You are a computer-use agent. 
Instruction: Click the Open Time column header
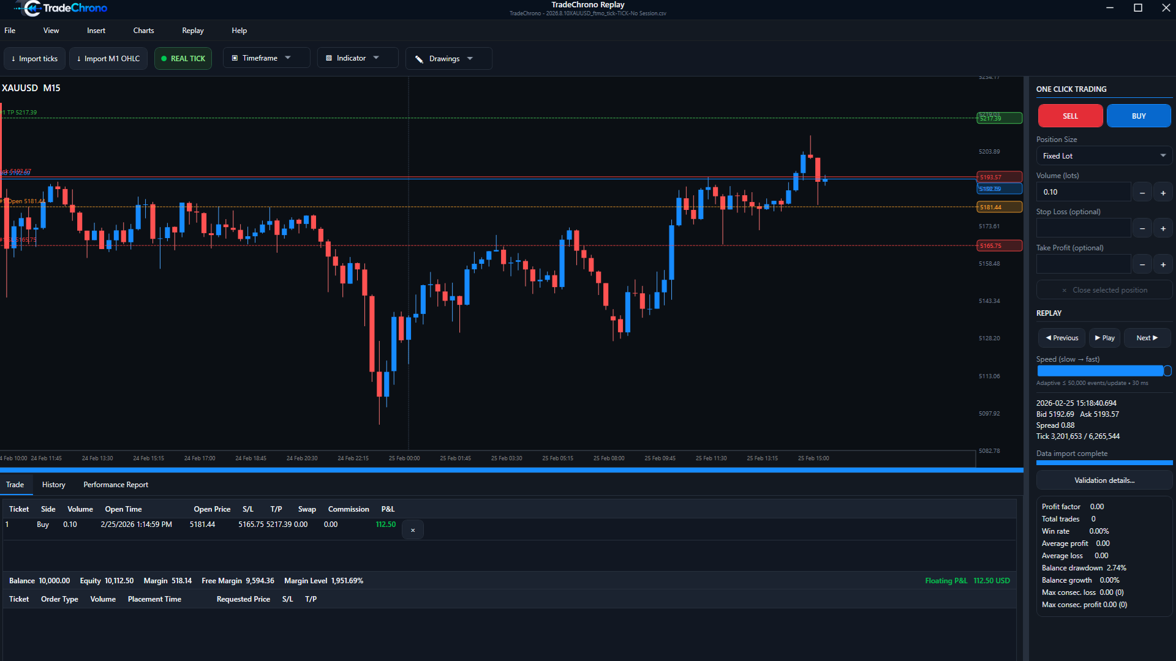[123, 509]
